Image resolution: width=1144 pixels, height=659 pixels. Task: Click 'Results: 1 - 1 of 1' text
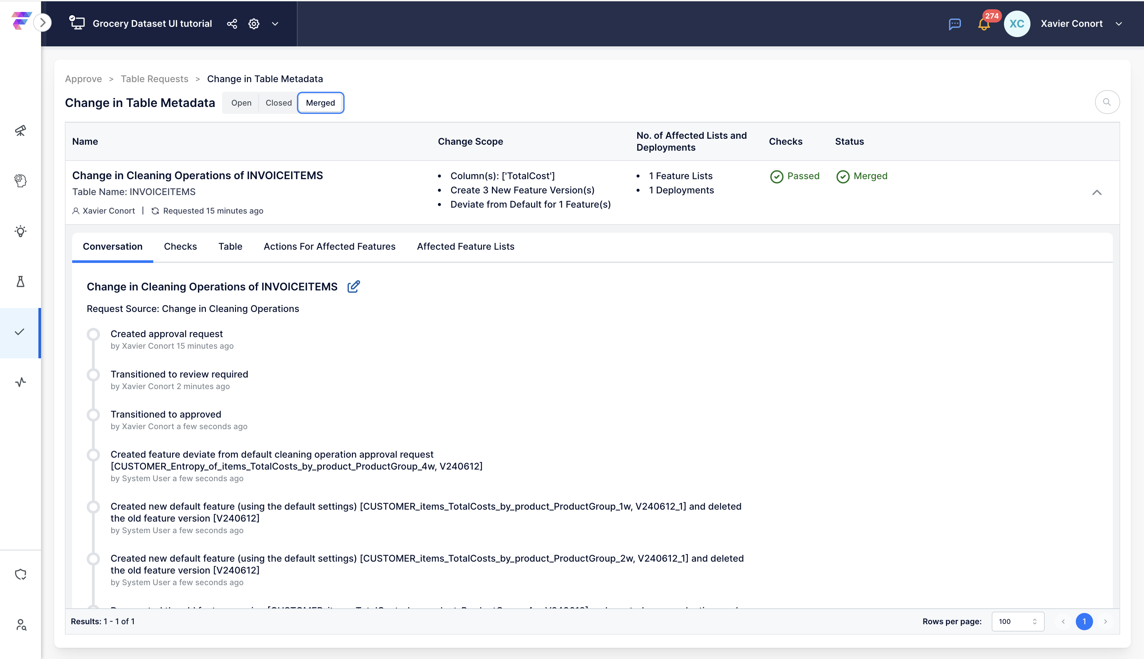pos(103,622)
